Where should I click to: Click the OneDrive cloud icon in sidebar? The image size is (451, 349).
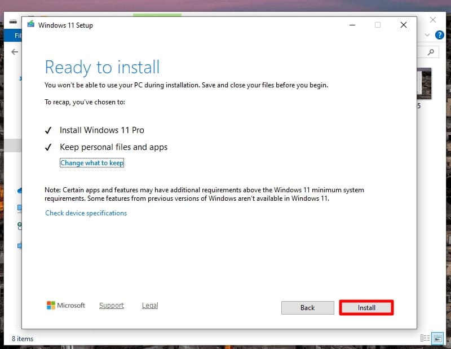tap(20, 190)
